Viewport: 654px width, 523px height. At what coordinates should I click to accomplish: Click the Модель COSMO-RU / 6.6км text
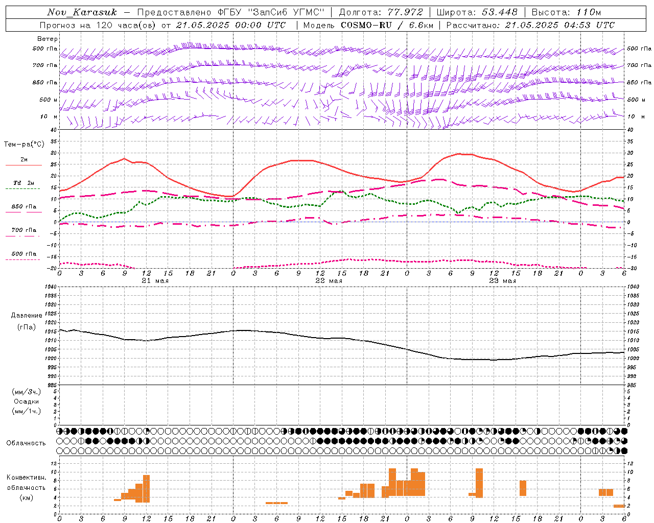click(368, 25)
